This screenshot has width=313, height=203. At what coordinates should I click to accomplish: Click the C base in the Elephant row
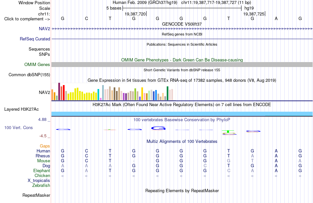229,170
